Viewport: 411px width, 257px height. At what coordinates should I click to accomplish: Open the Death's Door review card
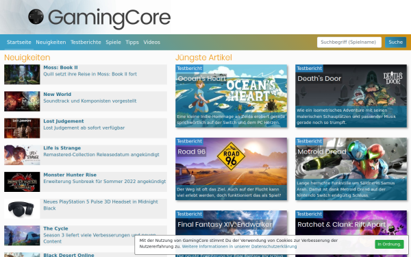click(351, 96)
